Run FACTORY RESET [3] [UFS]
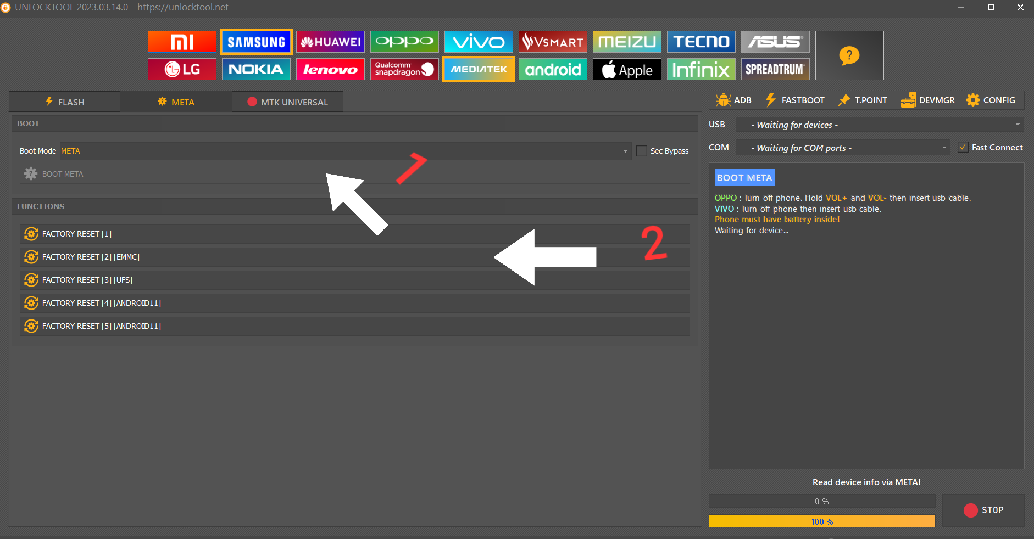This screenshot has height=539, width=1034. tap(355, 280)
